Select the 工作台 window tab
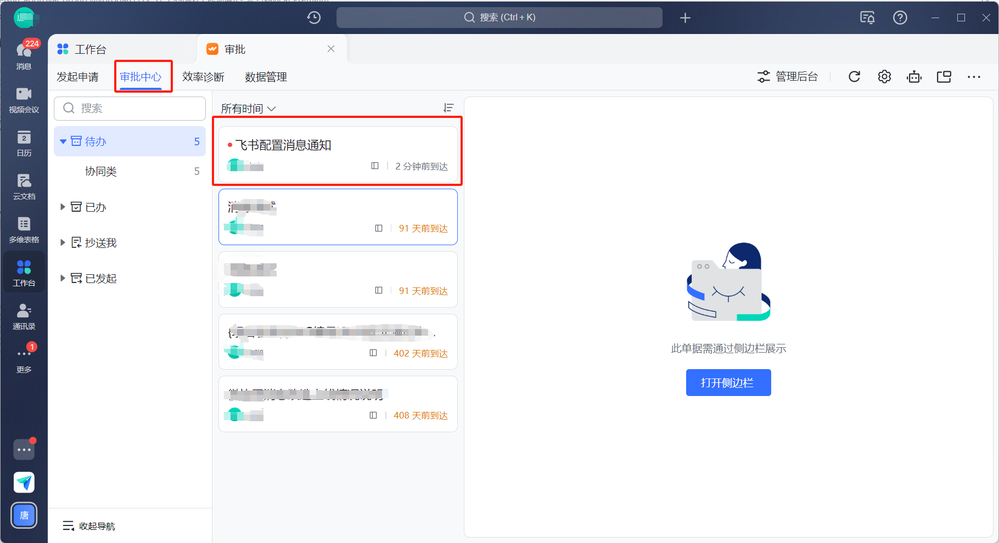This screenshot has height=543, width=999. coord(122,49)
